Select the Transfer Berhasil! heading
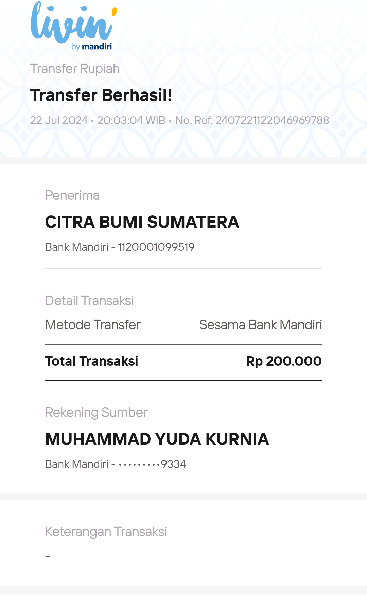The width and height of the screenshot is (367, 616). [101, 95]
